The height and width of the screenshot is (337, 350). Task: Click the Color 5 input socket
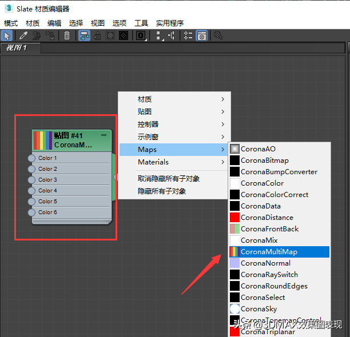pyautogui.click(x=31, y=202)
